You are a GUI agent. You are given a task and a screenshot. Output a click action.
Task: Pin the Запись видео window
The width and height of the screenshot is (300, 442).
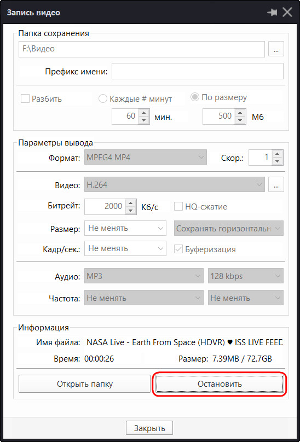point(272,13)
